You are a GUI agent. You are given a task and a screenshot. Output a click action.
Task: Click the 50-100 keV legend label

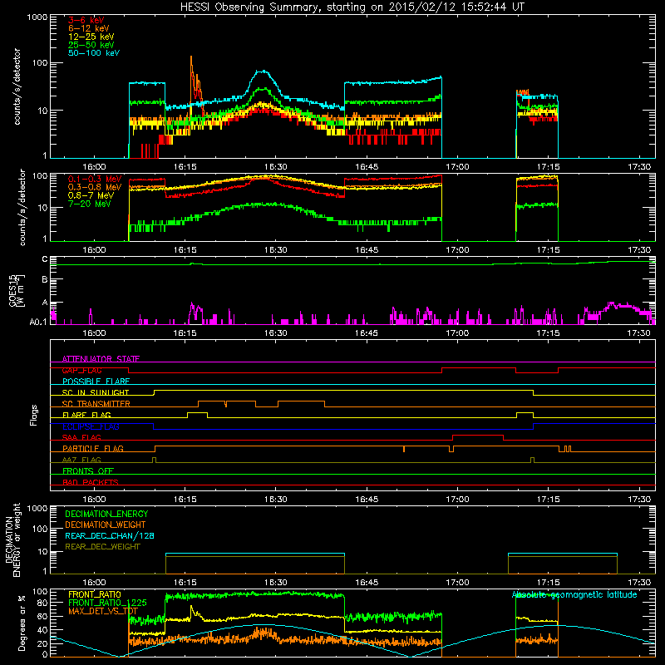point(94,53)
